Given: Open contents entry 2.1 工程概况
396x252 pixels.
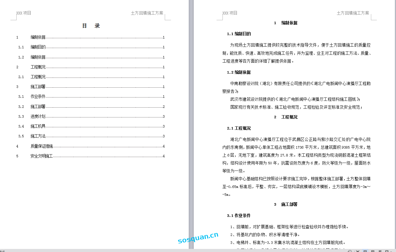Looking at the screenshot, I should pyautogui.click(x=38, y=77).
